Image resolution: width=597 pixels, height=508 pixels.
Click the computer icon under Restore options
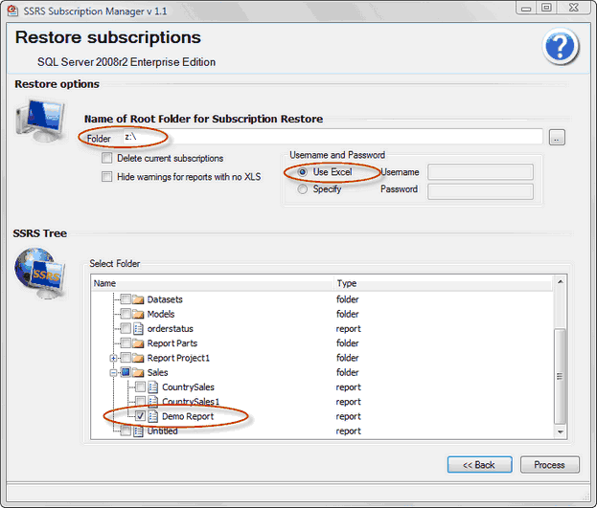[40, 121]
